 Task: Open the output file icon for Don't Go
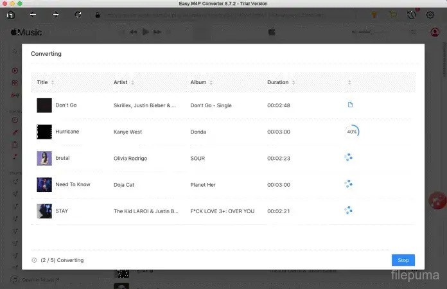pos(350,105)
